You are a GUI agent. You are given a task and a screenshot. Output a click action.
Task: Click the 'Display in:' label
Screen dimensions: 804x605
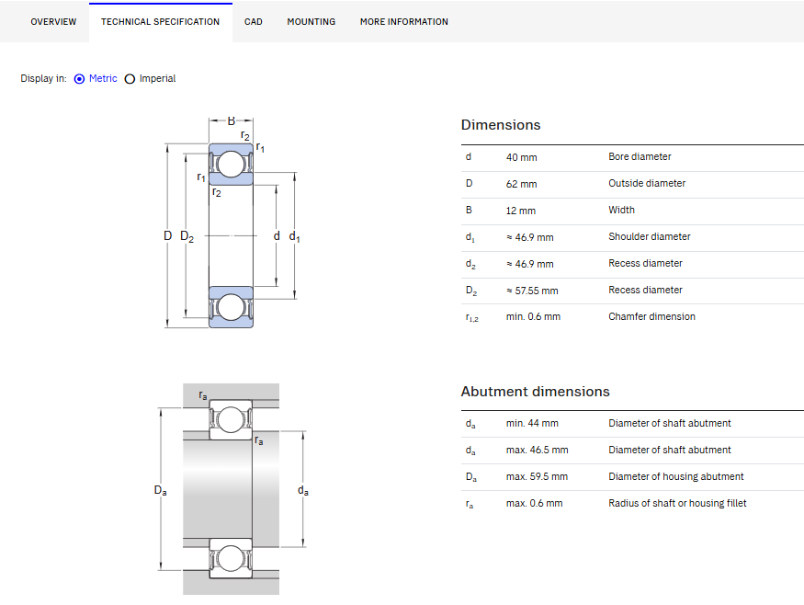43,78
